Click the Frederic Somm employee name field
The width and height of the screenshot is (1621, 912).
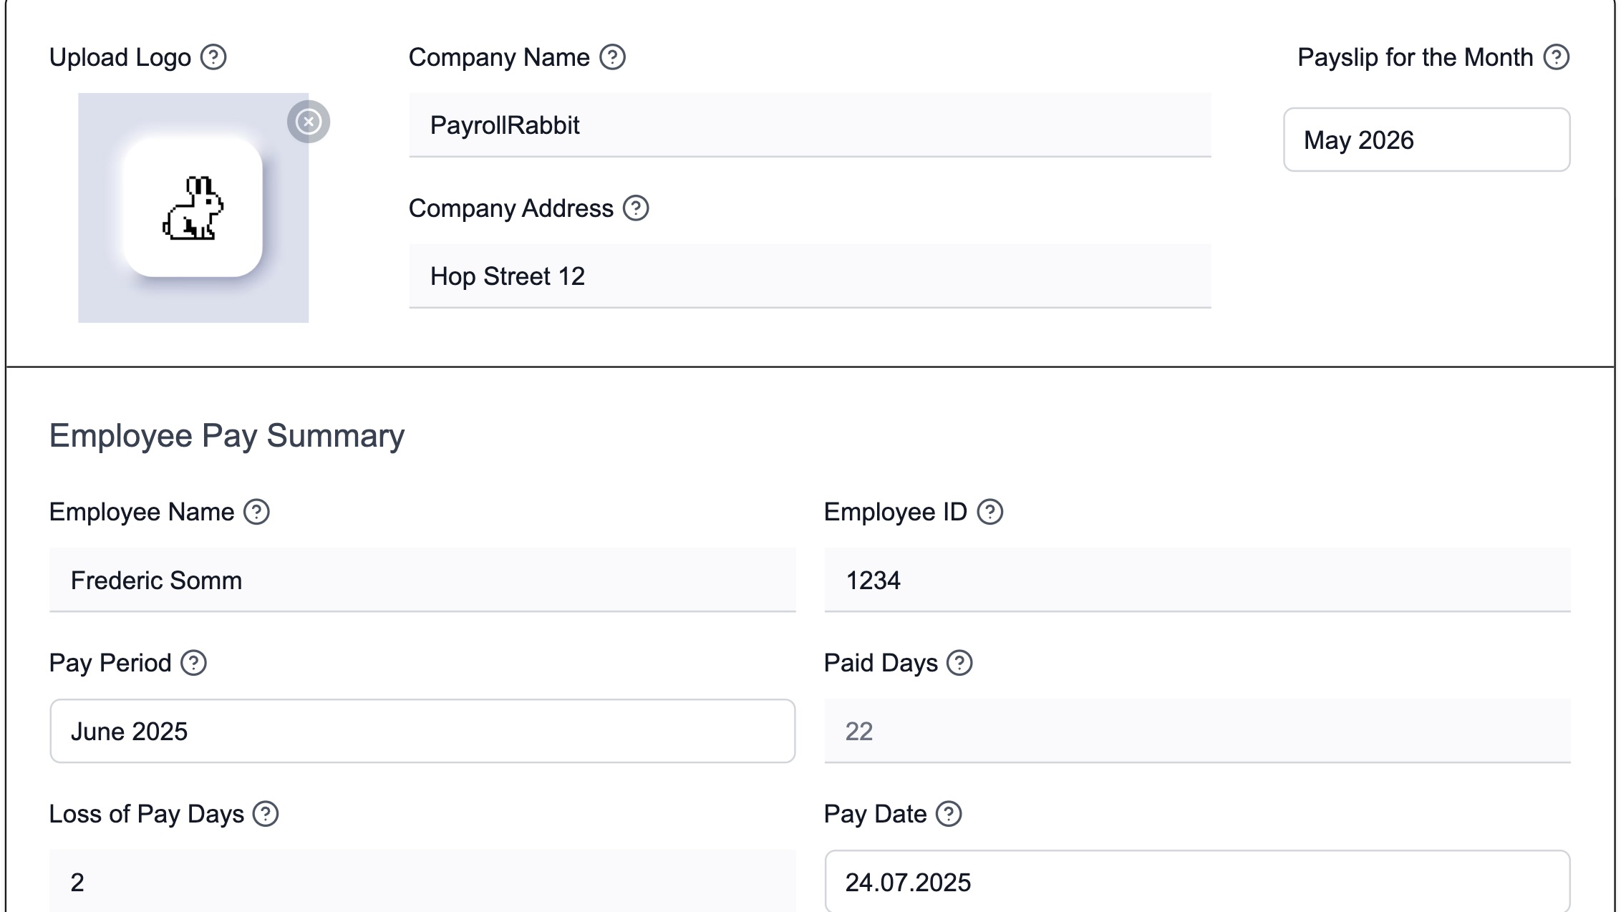click(422, 580)
